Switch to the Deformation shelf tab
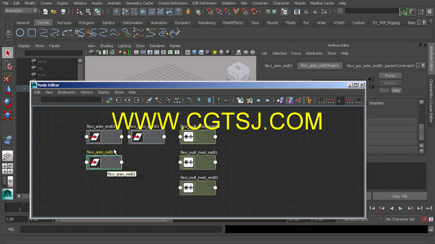Image resolution: width=435 pixels, height=244 pixels. tap(133, 23)
